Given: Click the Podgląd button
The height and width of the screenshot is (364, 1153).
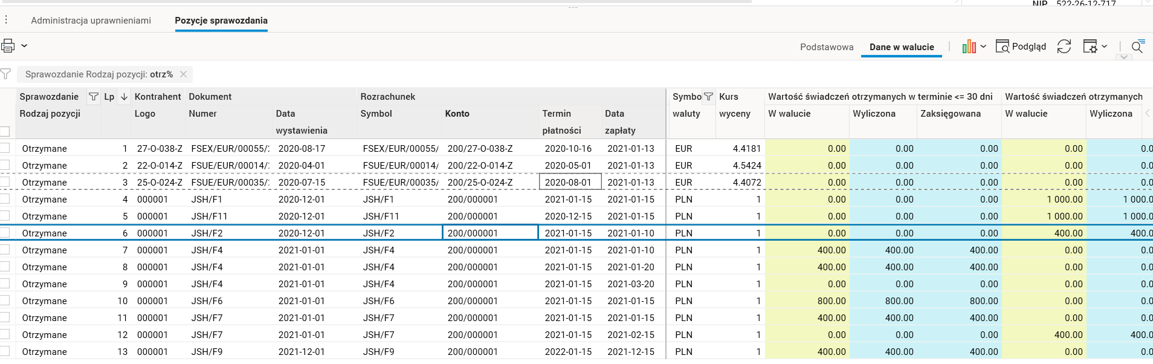Looking at the screenshot, I should (x=1021, y=47).
